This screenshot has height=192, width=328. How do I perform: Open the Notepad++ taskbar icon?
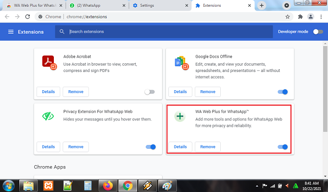point(68,186)
